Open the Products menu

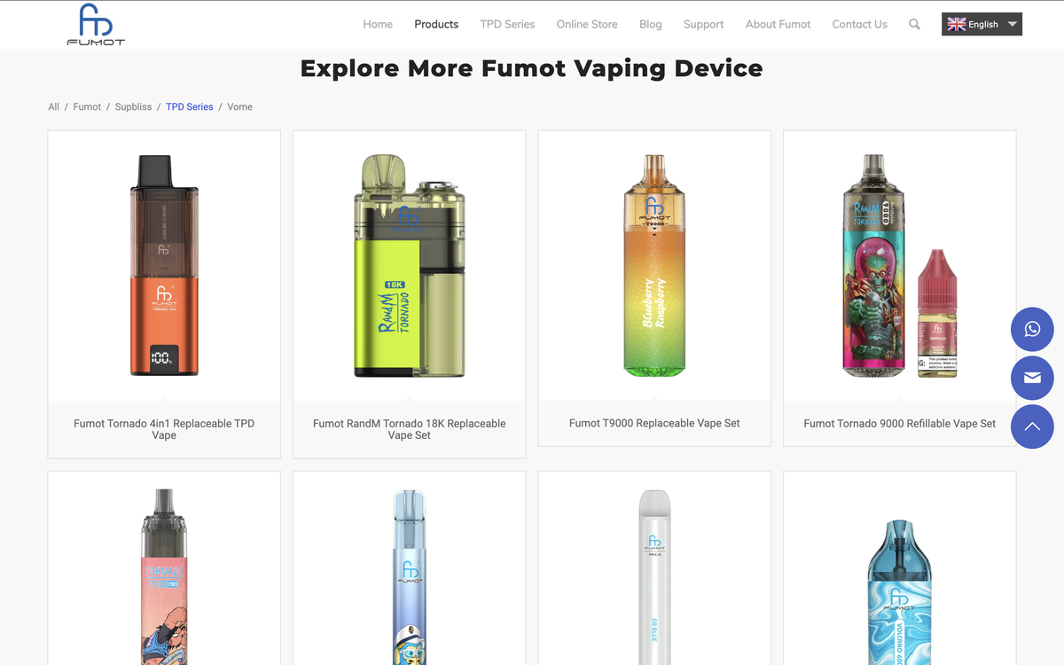pos(436,25)
